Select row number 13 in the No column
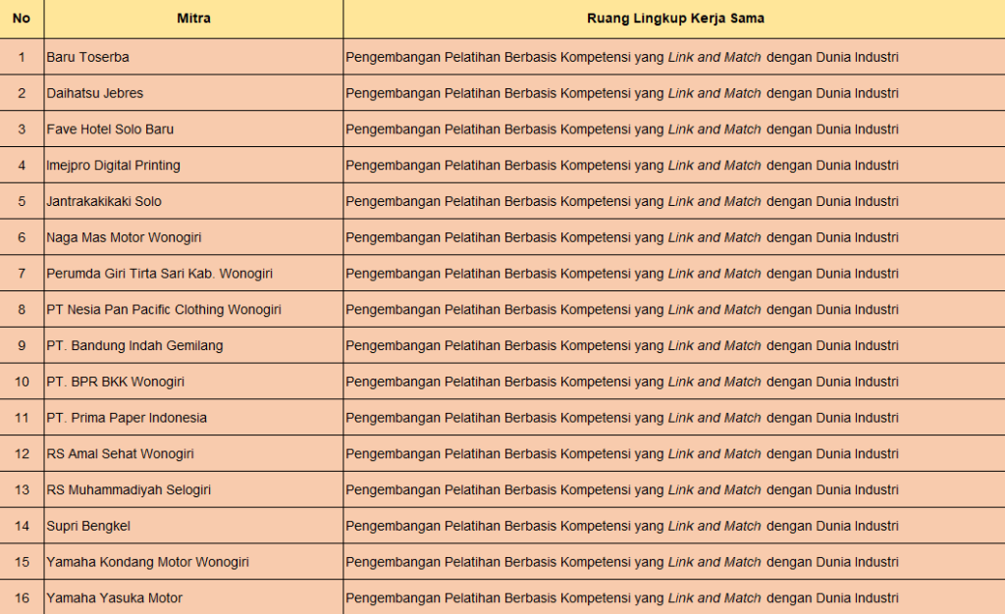Image resolution: width=1005 pixels, height=614 pixels. coord(22,489)
